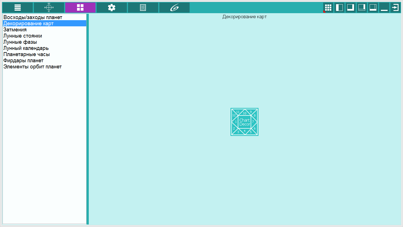Select 'Планетарные часы' entry
Viewport: 403px width, 227px height.
tap(27, 54)
